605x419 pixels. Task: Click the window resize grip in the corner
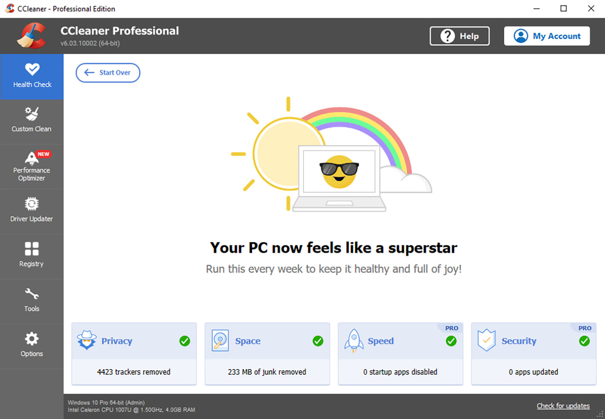tap(600, 415)
